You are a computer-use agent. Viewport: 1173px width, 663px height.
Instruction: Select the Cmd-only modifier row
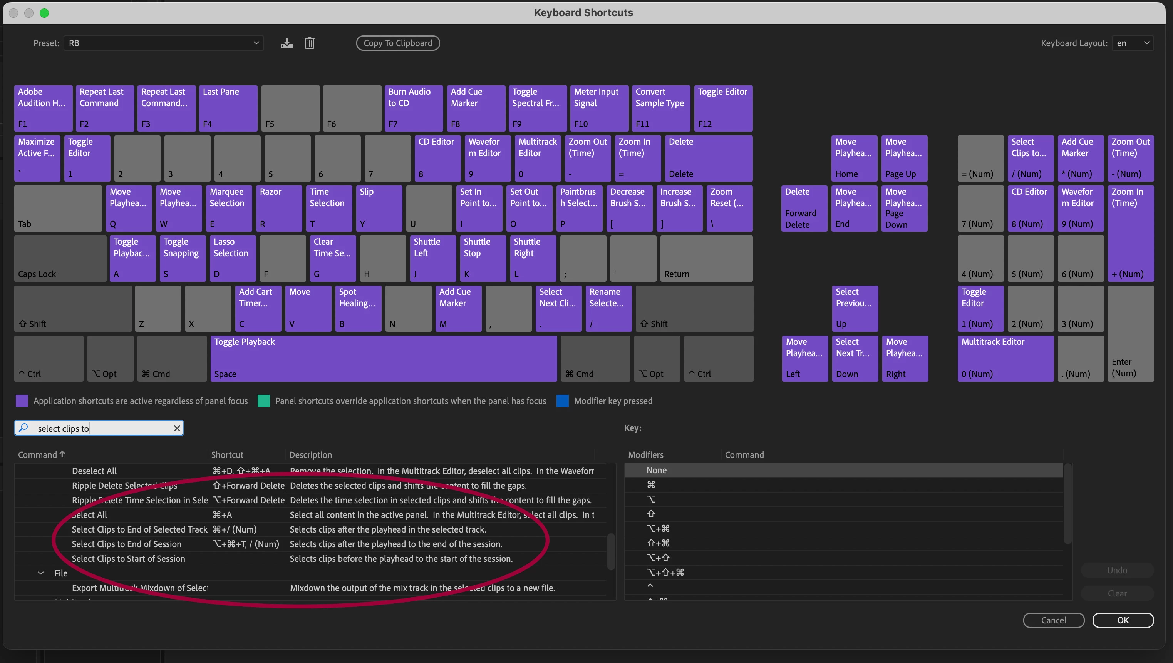651,484
